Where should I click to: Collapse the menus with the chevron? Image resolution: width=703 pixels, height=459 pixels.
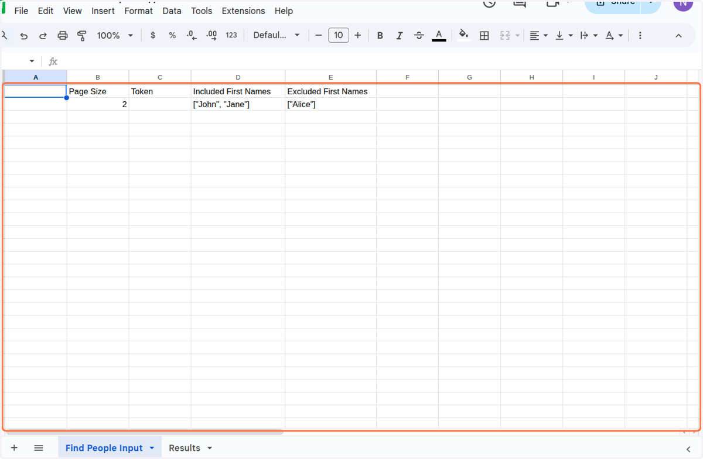pyautogui.click(x=678, y=36)
